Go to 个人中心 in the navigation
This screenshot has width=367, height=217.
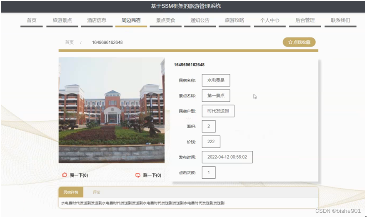[270, 20]
